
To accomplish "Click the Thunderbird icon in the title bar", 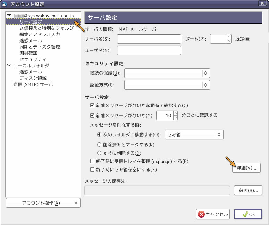I will [4, 4].
